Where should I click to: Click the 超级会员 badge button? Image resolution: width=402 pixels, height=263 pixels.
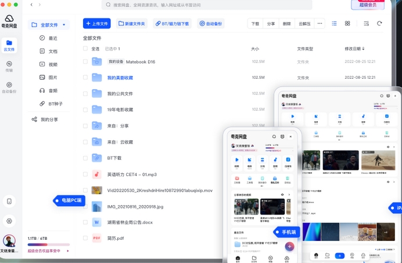click(x=368, y=5)
